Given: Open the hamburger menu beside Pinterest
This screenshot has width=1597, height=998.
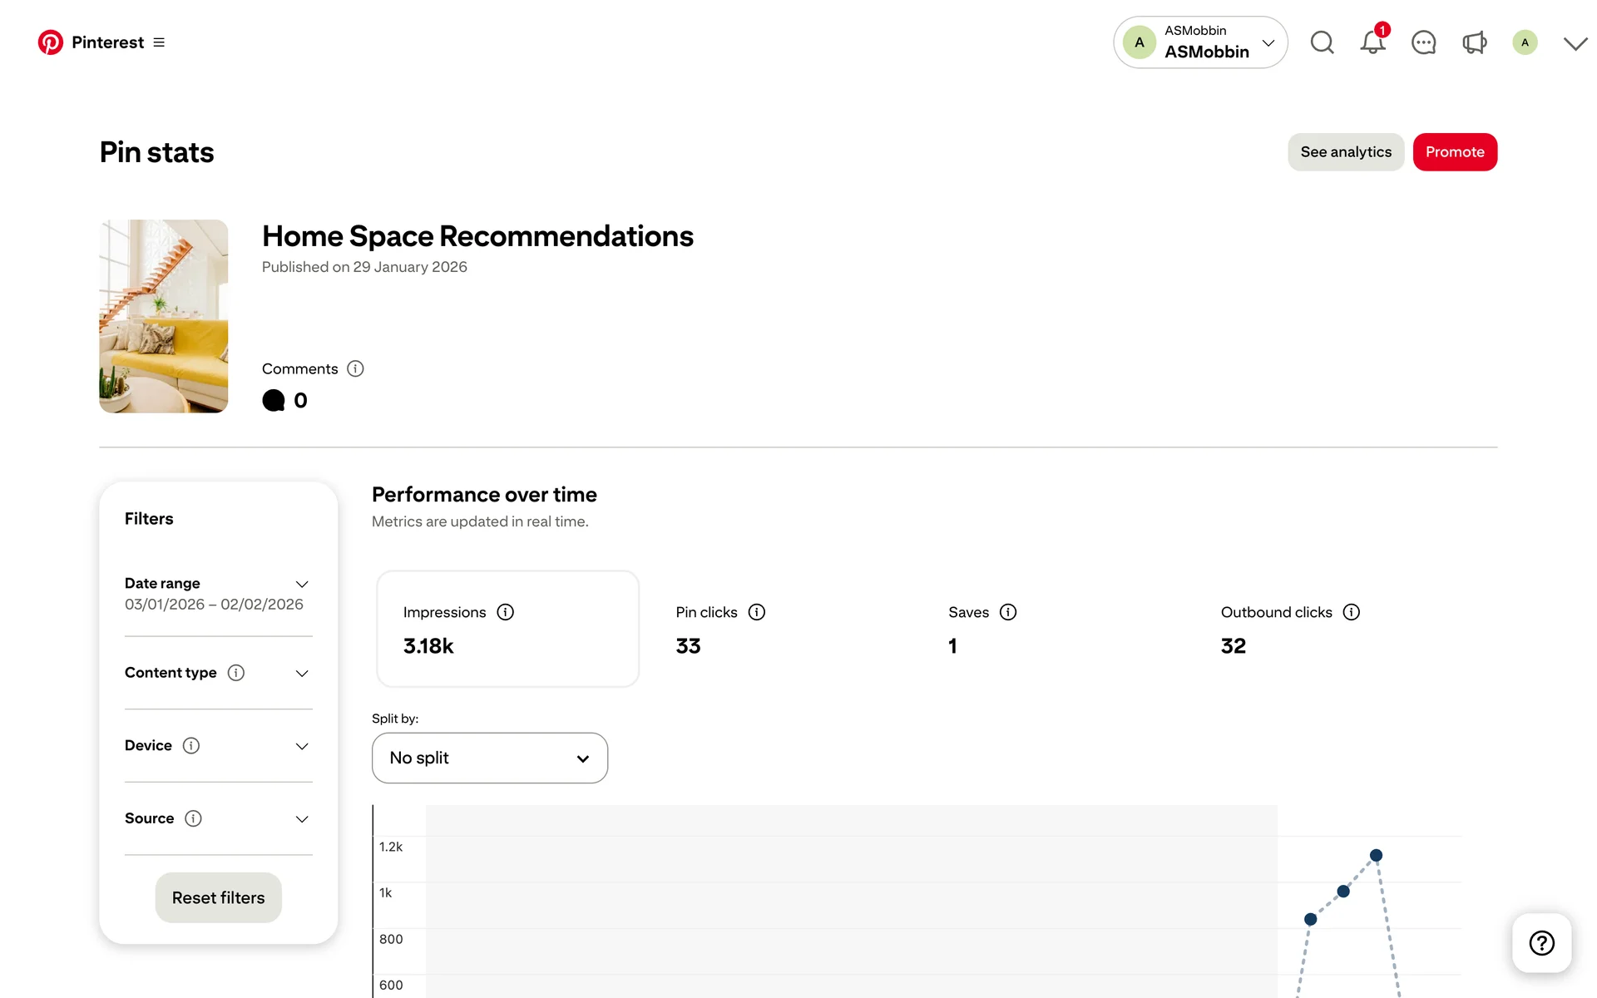Looking at the screenshot, I should tap(159, 42).
